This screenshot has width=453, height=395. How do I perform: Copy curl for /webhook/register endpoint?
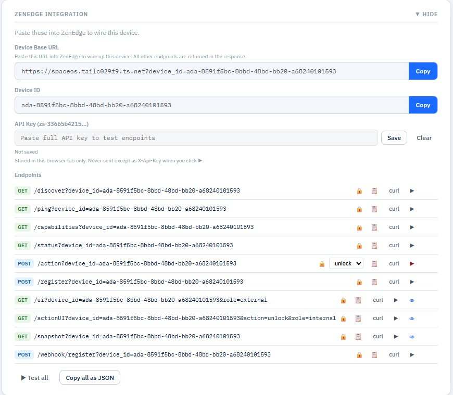(394, 354)
